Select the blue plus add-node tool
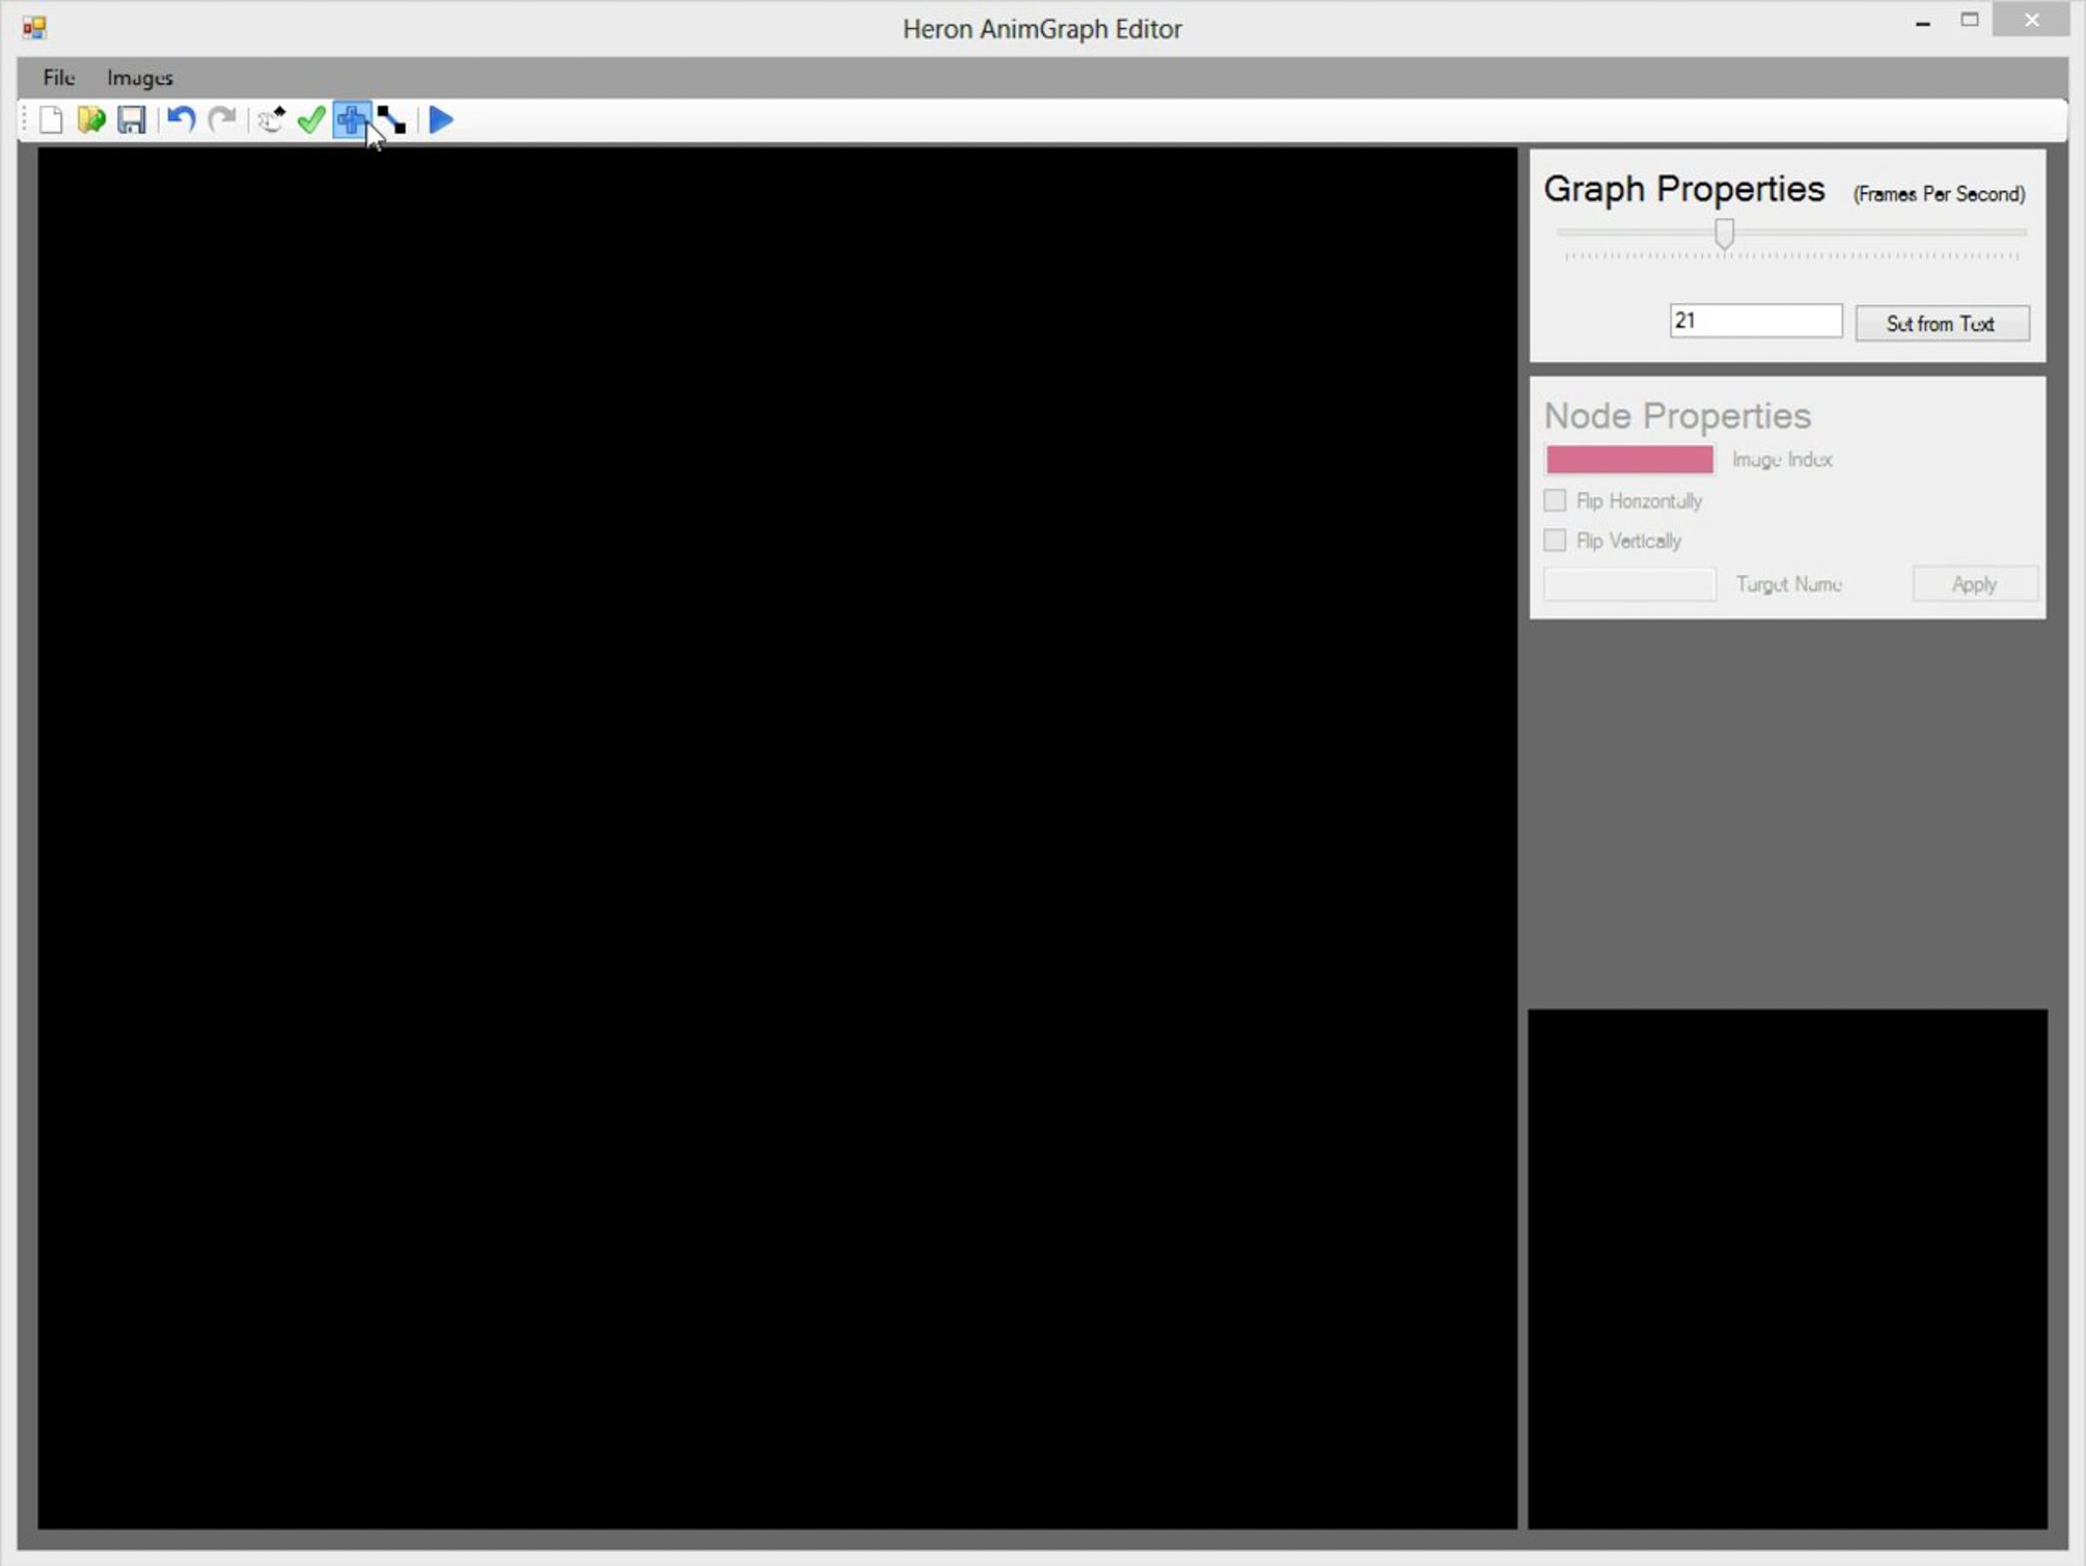This screenshot has height=1566, width=2086. tap(351, 121)
